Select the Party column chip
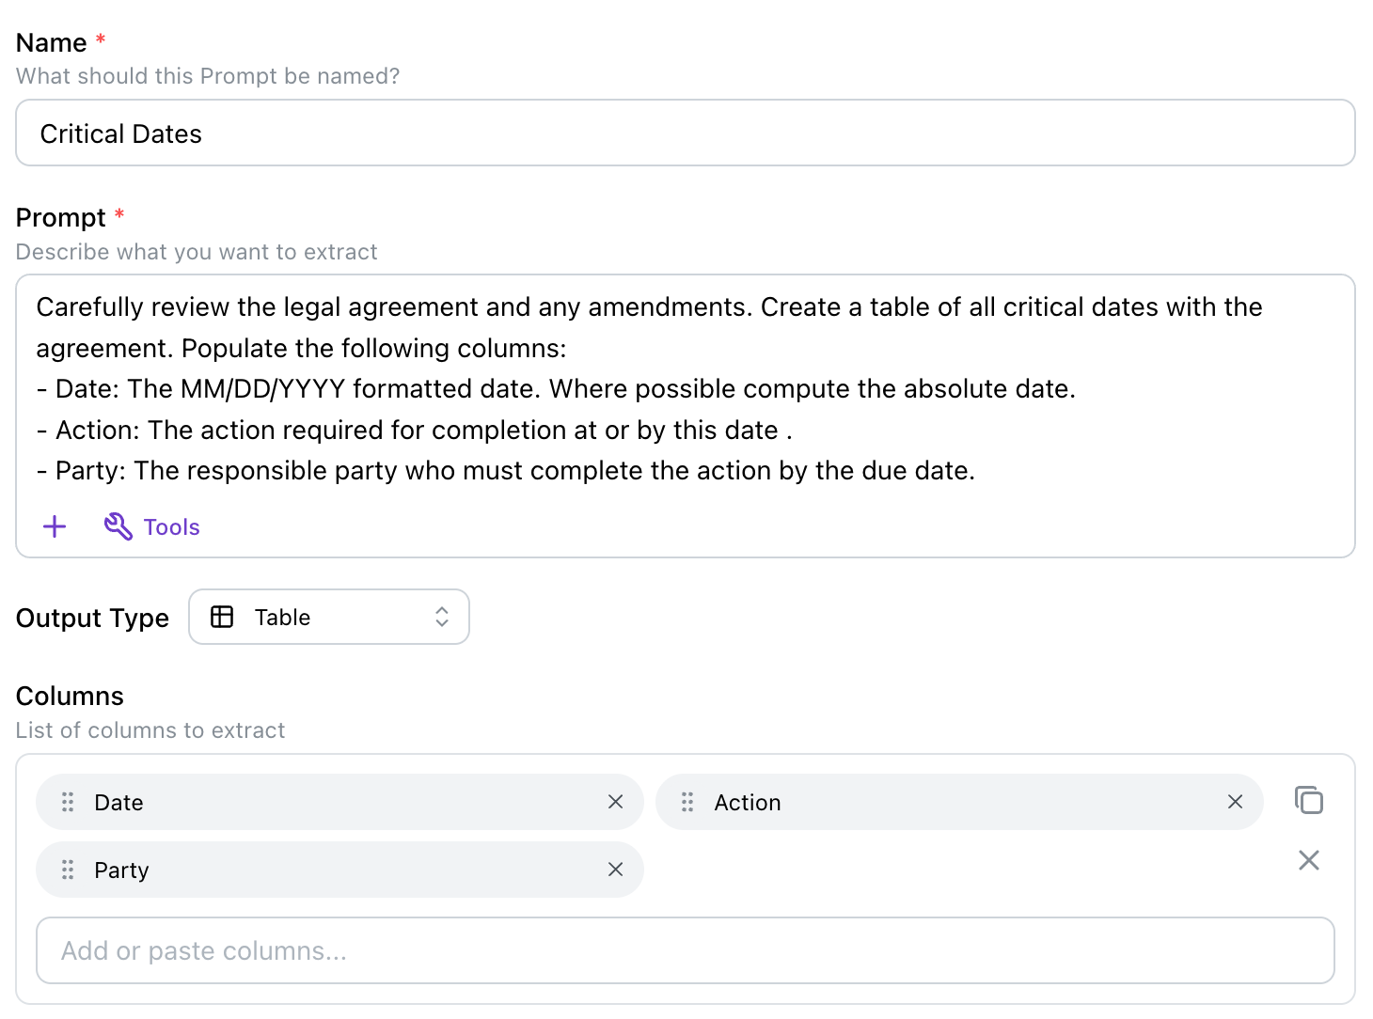Viewport: 1373px width, 1019px height. point(339,870)
